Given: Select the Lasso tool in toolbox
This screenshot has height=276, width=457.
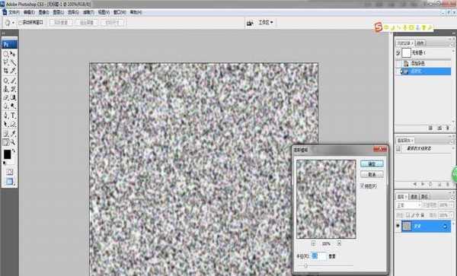Looking at the screenshot, I should [6, 62].
